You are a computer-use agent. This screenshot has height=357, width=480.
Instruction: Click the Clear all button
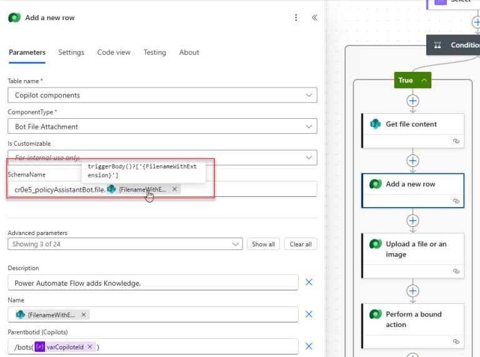tap(301, 244)
